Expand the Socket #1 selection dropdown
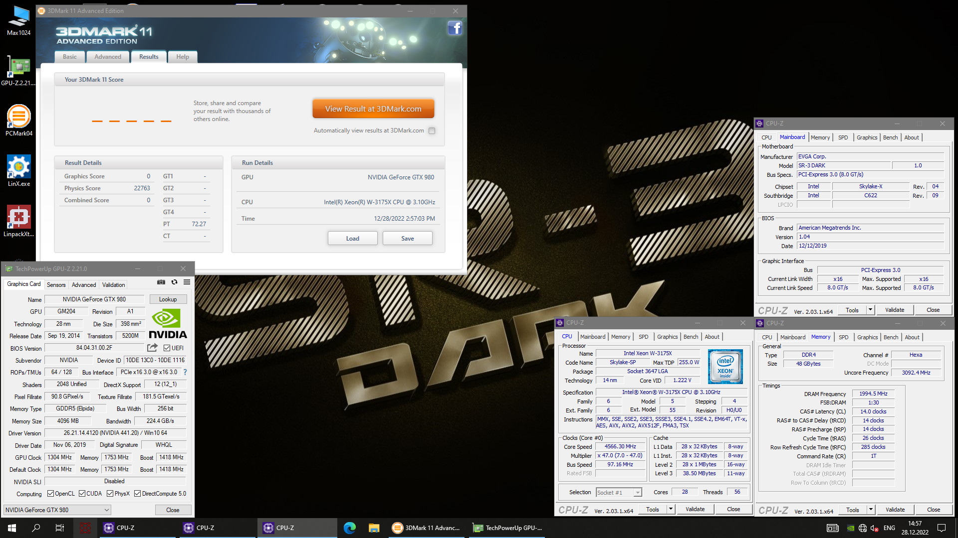958x538 pixels. pos(638,493)
